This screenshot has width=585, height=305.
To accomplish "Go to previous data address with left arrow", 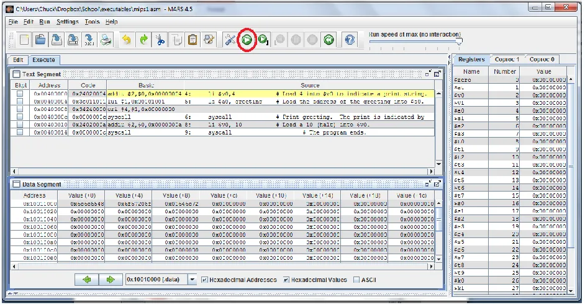I will point(86,280).
